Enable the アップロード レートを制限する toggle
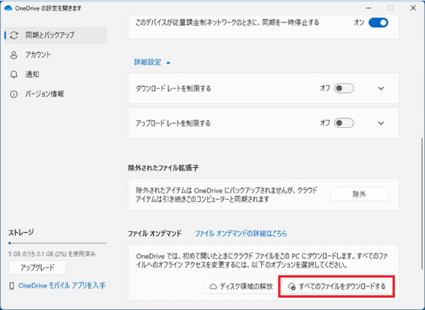This screenshot has height=310, width=425. (x=344, y=122)
